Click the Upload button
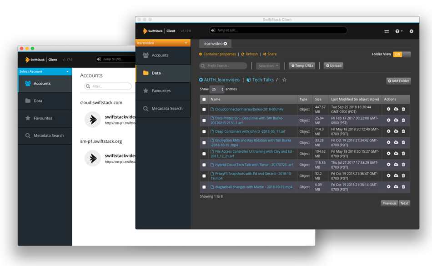432x266 pixels. click(x=334, y=66)
